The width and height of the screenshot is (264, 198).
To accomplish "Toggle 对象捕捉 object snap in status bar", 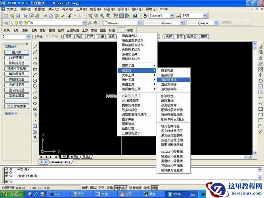I will pos(121,188).
